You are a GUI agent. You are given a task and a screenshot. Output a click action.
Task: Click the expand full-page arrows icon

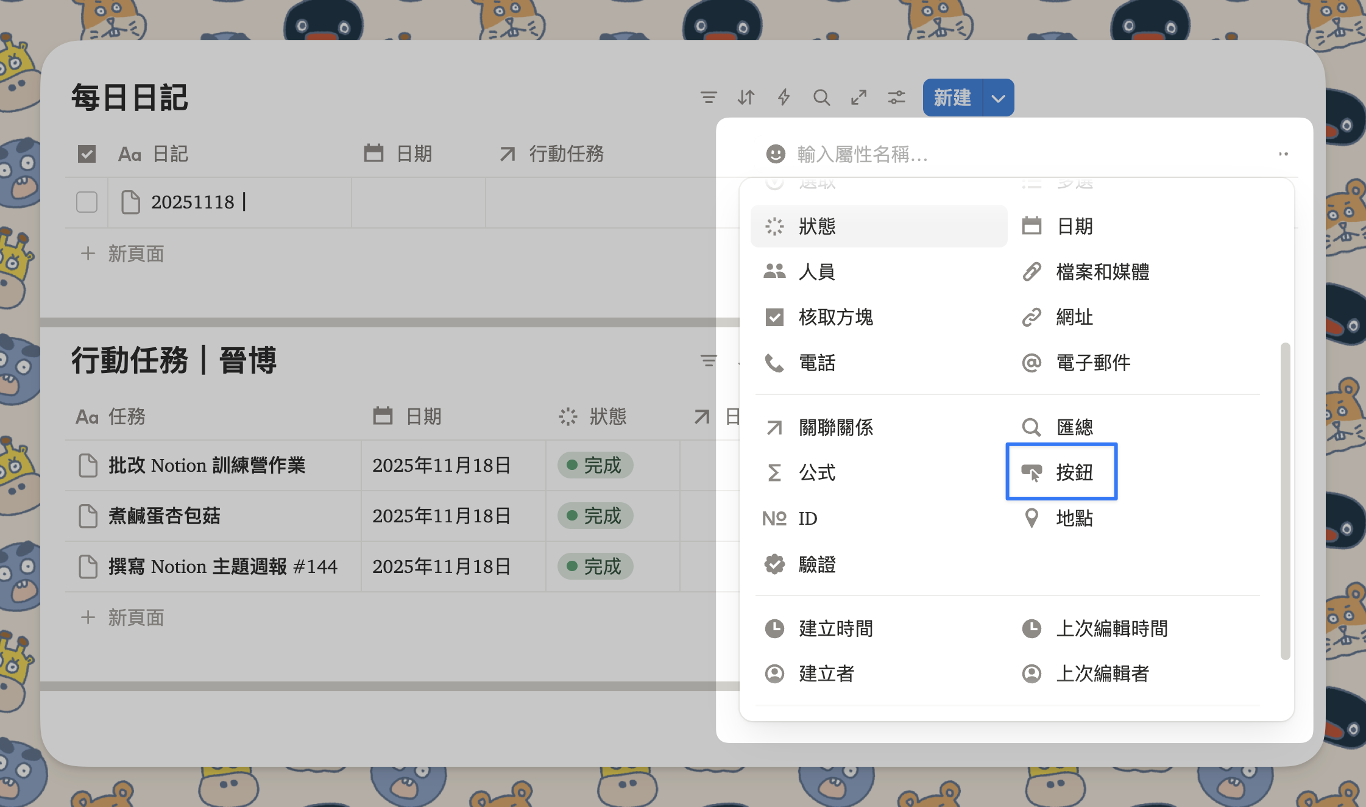point(859,98)
